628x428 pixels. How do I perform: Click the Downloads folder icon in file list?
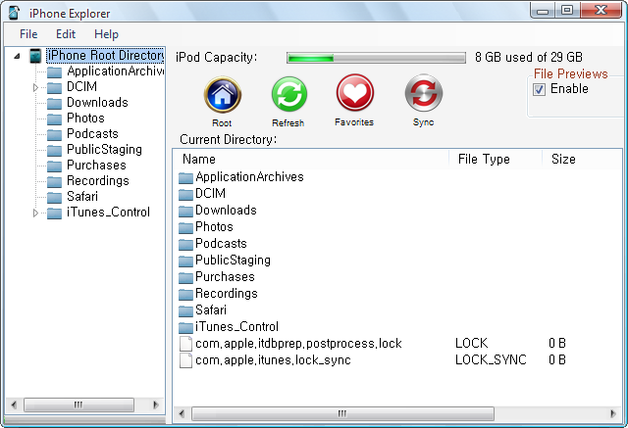(185, 211)
